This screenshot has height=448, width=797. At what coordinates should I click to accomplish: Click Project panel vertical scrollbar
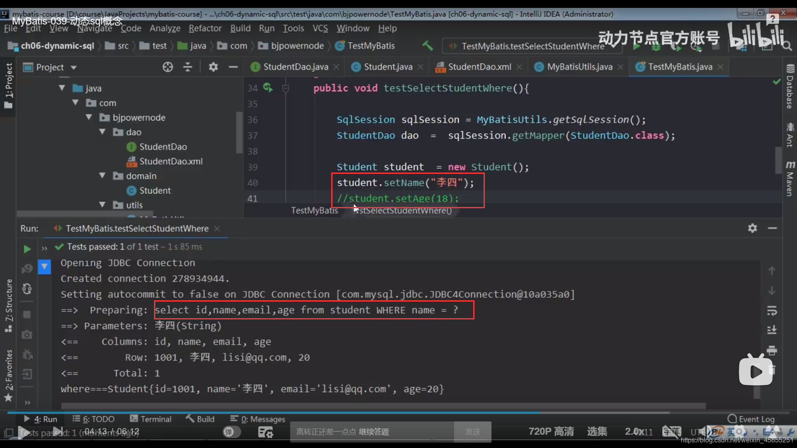point(239,133)
